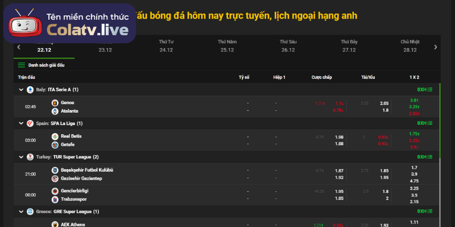455x227 pixels.
Task: Click the Genoa team crest
Action: tap(55, 103)
